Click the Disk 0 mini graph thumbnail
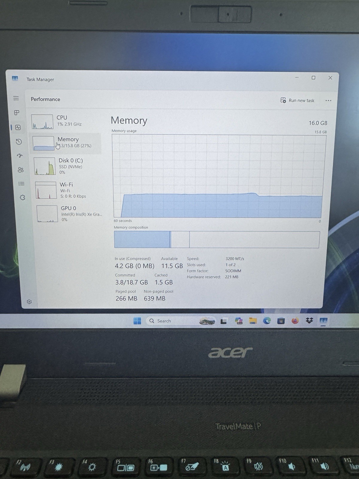 pos(45,166)
